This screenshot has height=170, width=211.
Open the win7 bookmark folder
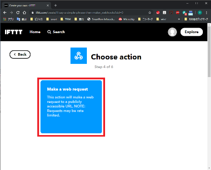coord(161,19)
